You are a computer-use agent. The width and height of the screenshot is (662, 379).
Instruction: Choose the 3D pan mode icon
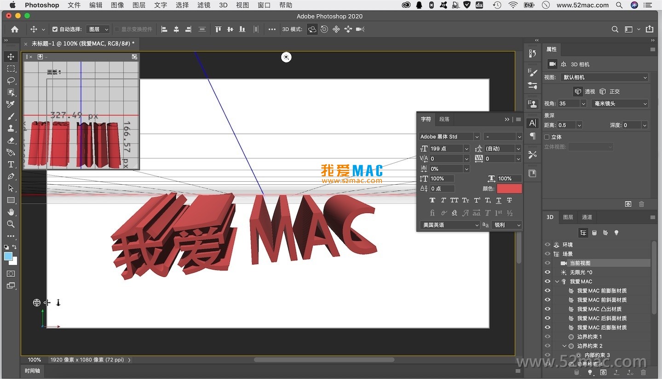coord(336,29)
